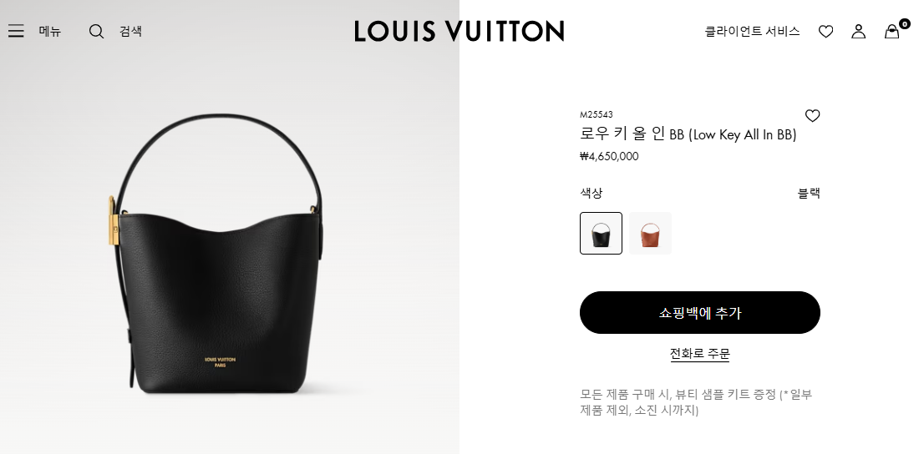Click the beauty sample kit promotion text
The width and height of the screenshot is (924, 454).
tap(697, 402)
